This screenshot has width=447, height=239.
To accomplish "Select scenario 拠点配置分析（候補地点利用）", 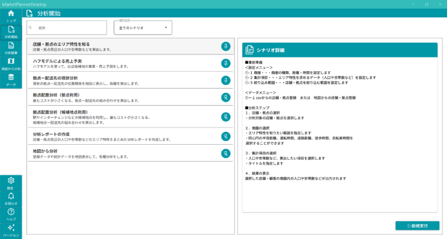I will [x=131, y=117].
